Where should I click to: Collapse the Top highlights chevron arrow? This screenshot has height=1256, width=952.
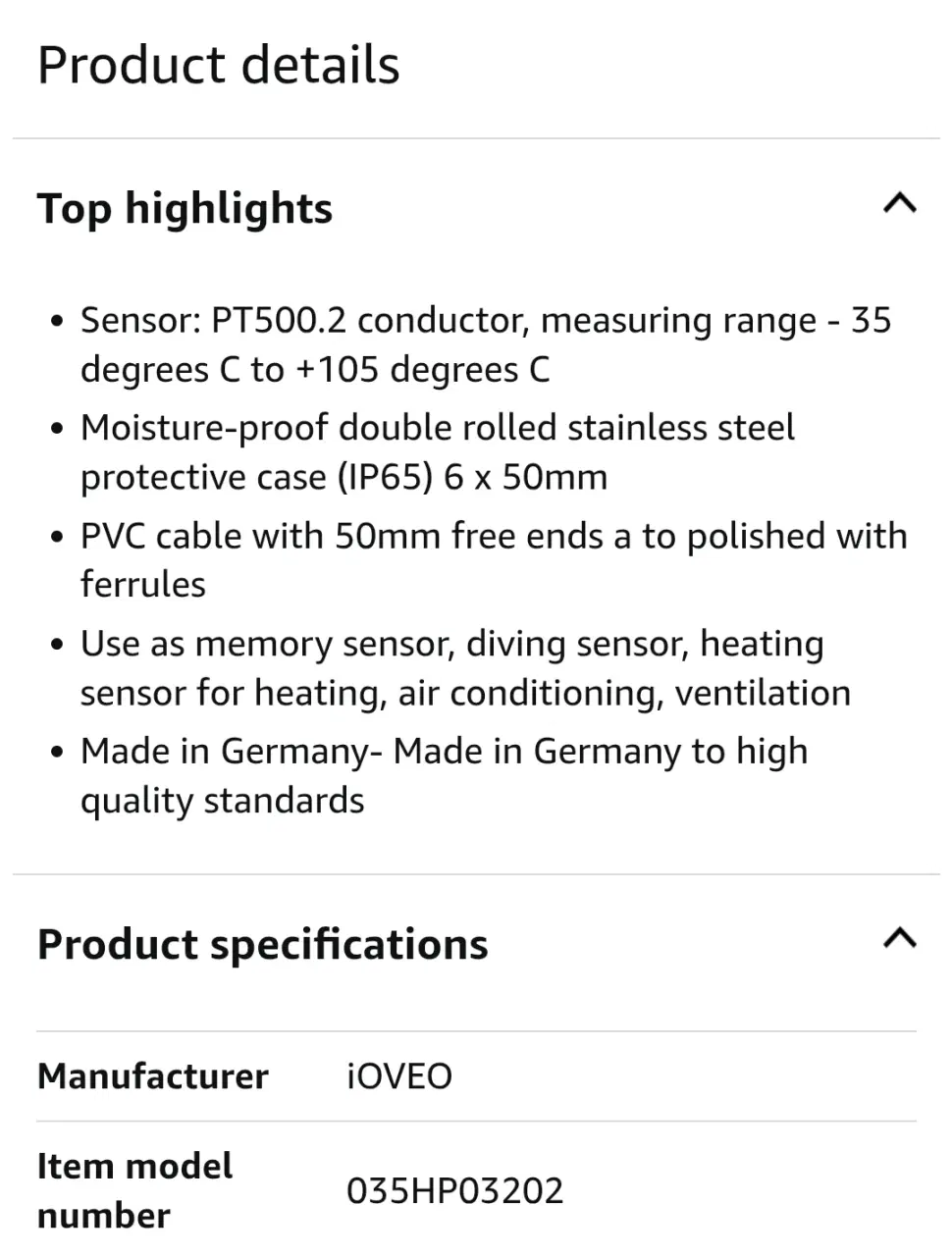click(899, 204)
